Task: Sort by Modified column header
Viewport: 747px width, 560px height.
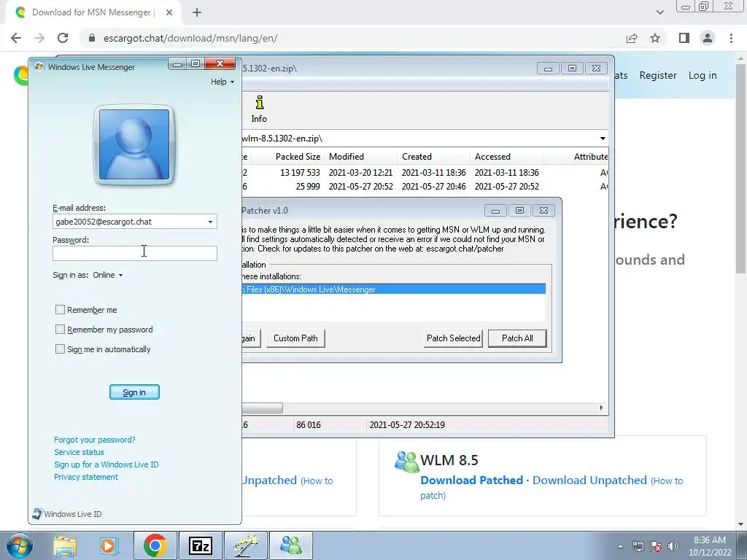Action: [x=347, y=157]
